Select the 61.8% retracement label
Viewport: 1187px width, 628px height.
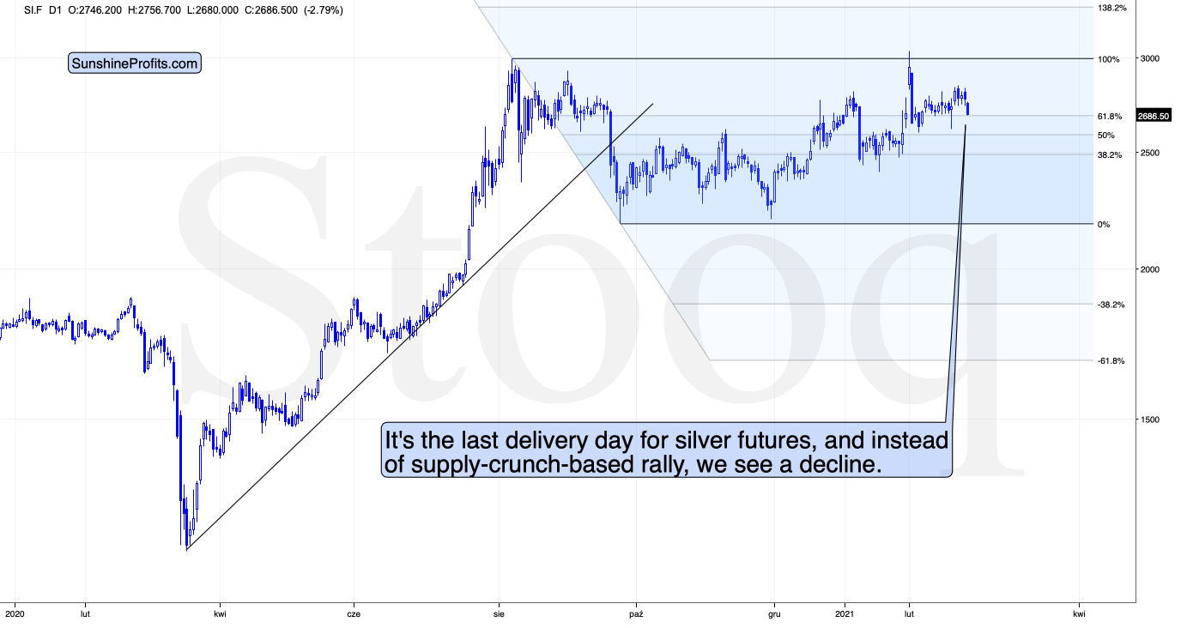click(x=1110, y=117)
